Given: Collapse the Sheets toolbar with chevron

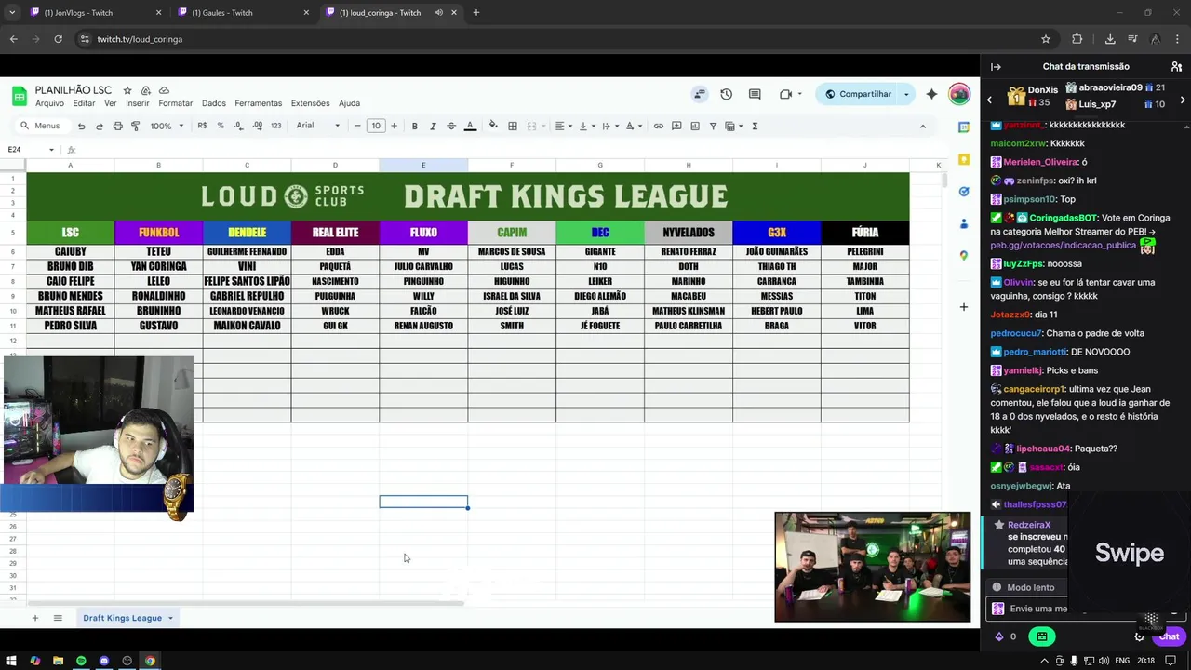Looking at the screenshot, I should (x=922, y=126).
